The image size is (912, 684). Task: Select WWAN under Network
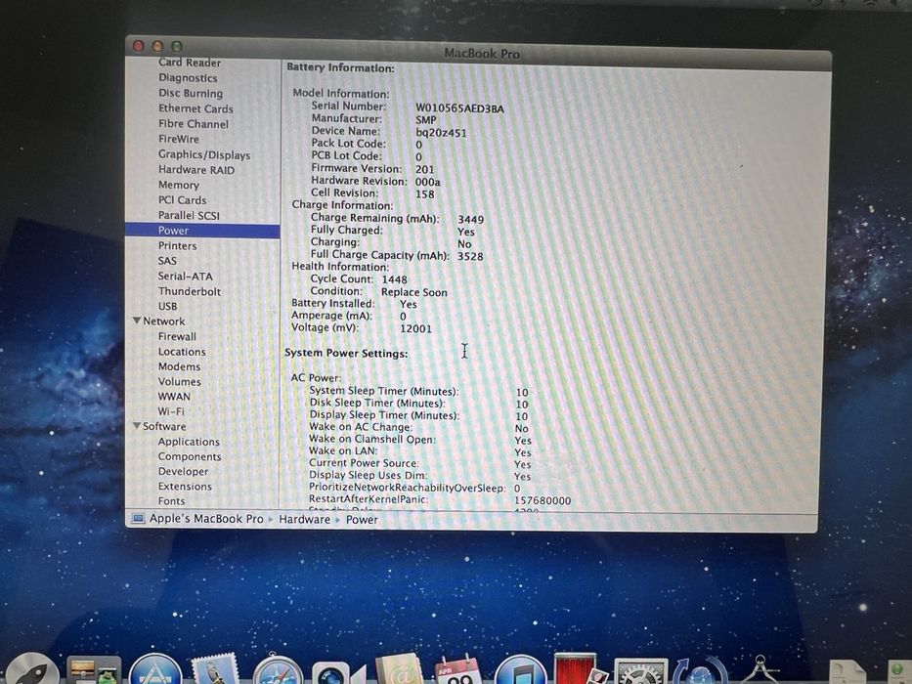[x=174, y=396]
